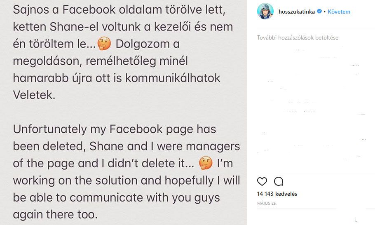Open comments with the speech bubble icon
The height and width of the screenshot is (225, 375).
tap(279, 182)
